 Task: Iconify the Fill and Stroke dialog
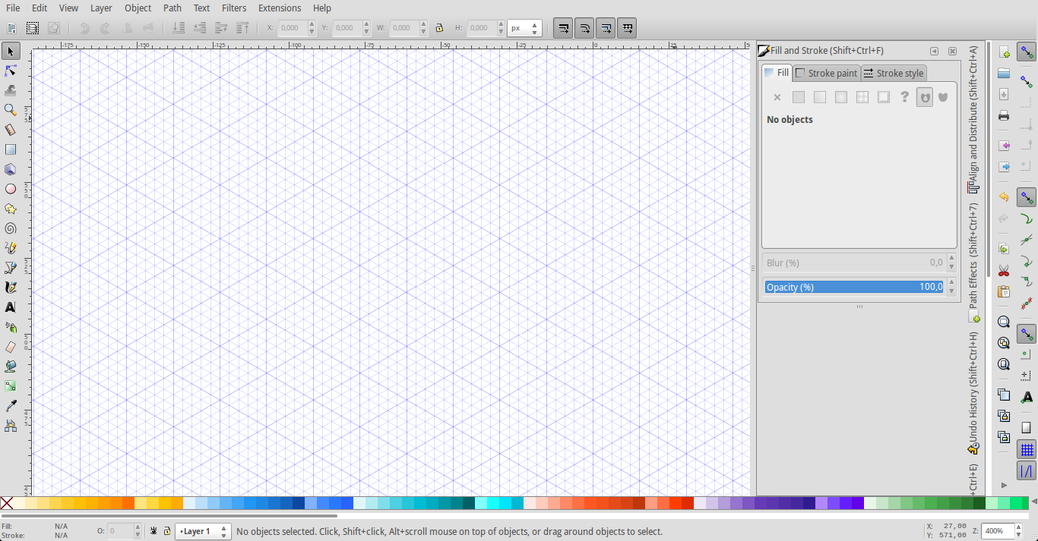click(935, 51)
